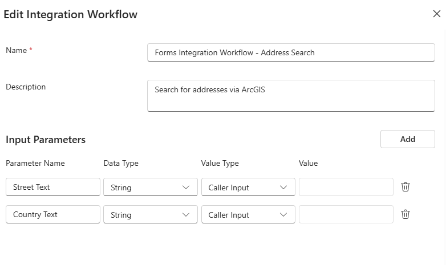The image size is (446, 265).
Task: Click the workflow Name text field
Action: [291, 52]
